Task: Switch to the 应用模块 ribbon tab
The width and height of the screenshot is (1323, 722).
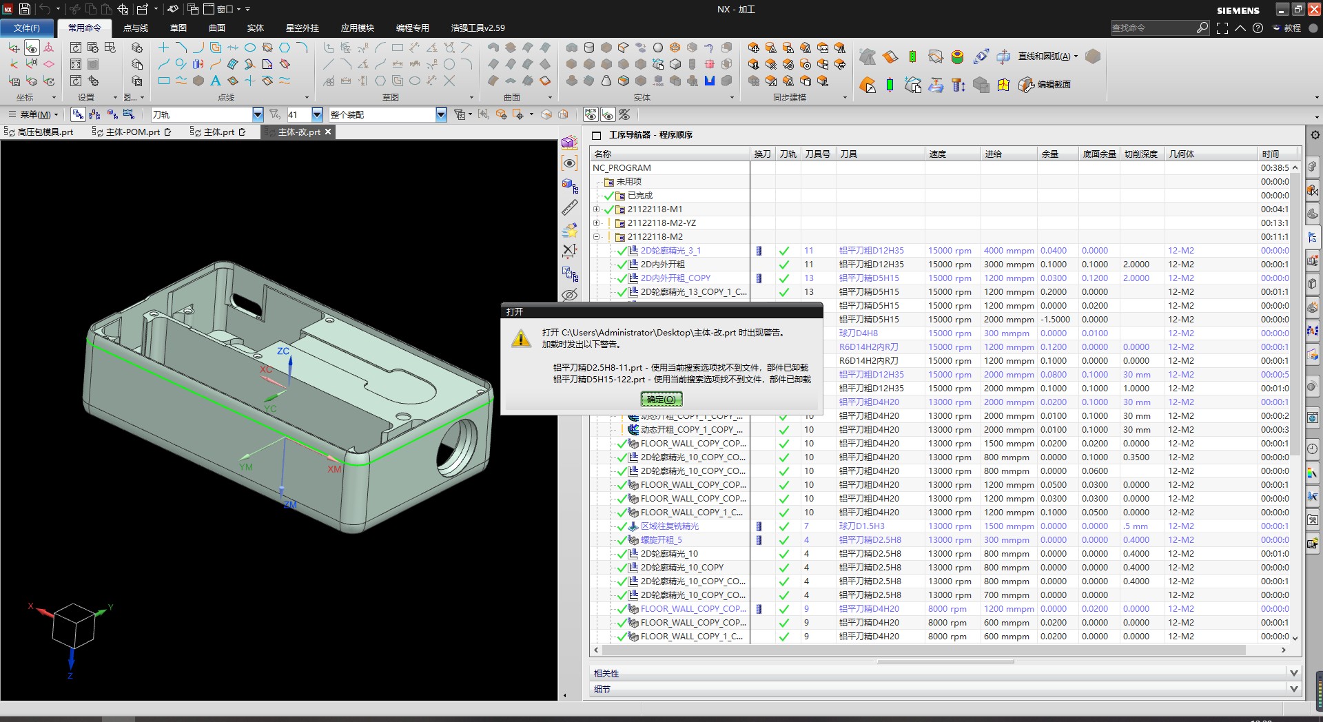Action: point(357,28)
